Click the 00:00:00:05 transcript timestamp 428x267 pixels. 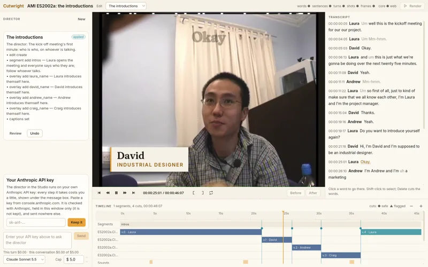(338, 23)
